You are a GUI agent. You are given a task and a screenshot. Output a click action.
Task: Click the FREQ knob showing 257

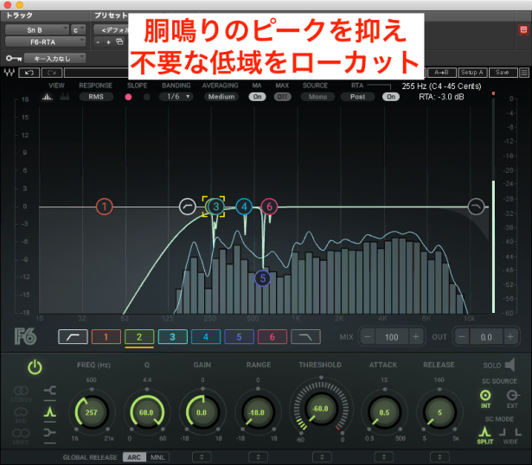92,412
